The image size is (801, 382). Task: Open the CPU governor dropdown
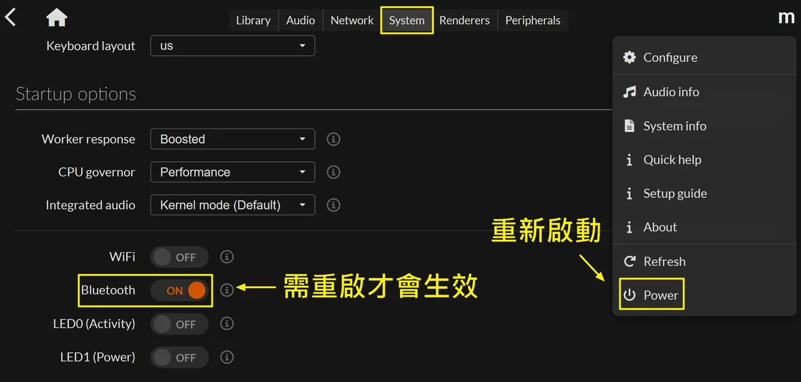(232, 172)
